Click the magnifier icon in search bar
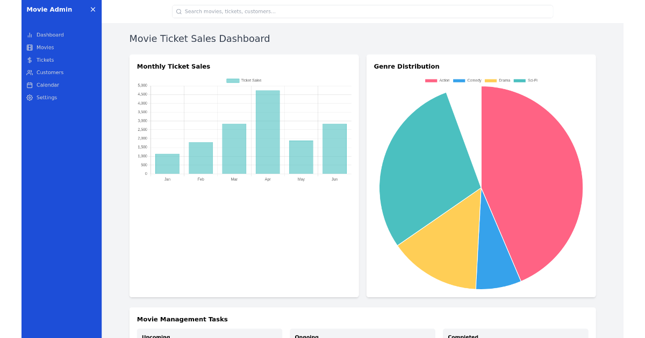This screenshot has width=645, height=338. coord(178,11)
